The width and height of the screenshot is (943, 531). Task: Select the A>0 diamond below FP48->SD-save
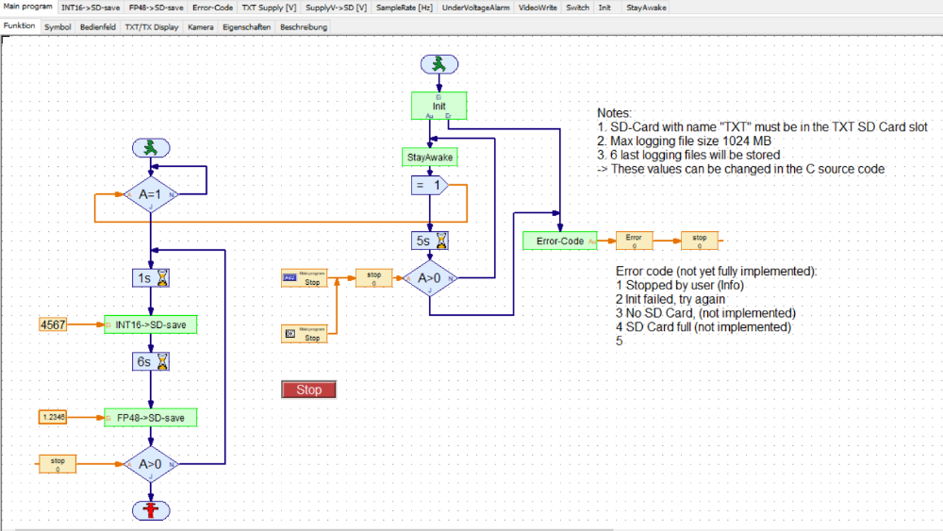coord(150,464)
